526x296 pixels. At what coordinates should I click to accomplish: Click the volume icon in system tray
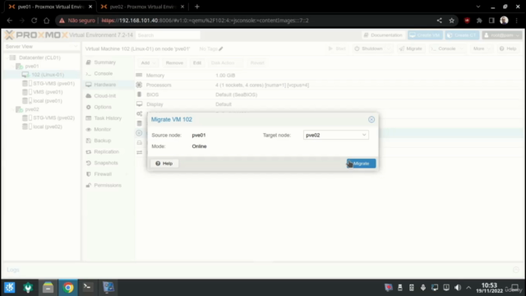tap(458, 288)
